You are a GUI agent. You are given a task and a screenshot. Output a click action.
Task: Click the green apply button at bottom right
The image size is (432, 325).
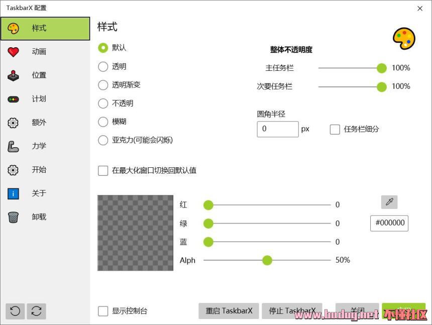click(404, 311)
